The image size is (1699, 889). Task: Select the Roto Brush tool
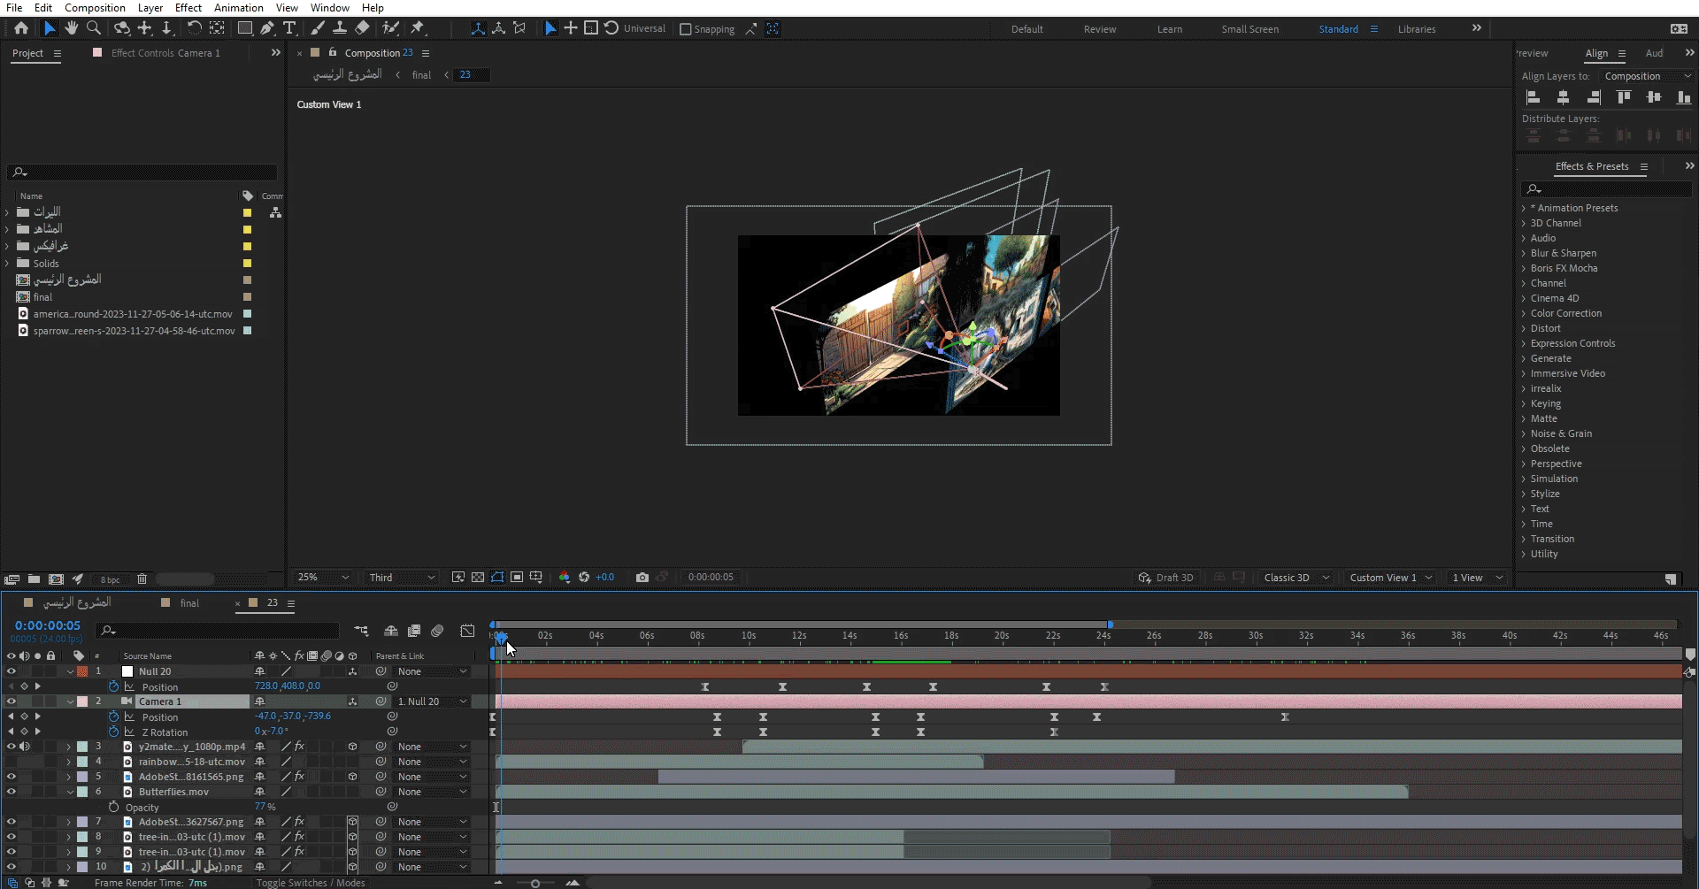click(x=390, y=28)
